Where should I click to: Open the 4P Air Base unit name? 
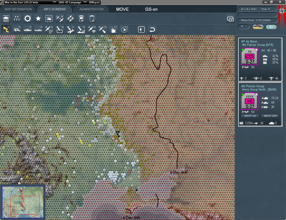(249, 41)
